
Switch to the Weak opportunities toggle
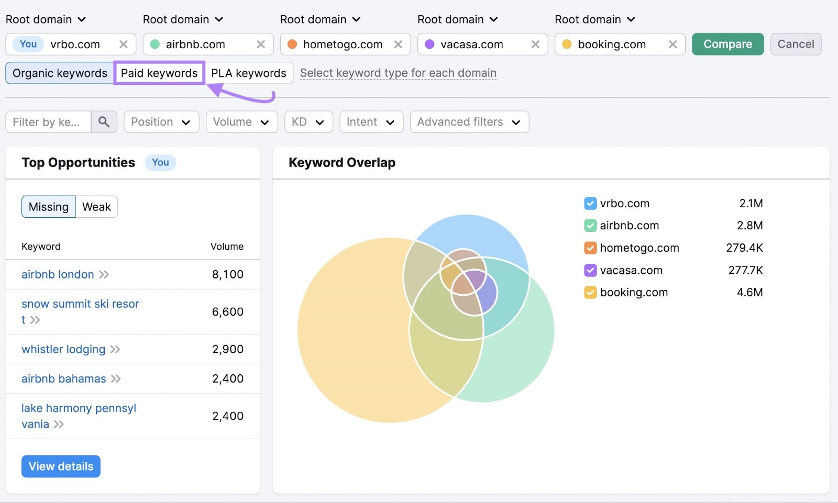coord(96,206)
